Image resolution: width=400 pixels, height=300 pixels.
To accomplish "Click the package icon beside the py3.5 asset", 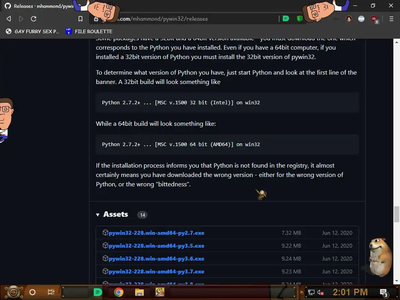I will point(105,245).
